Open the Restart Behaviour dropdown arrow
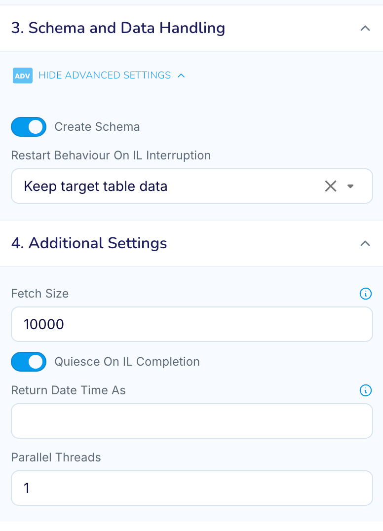The height and width of the screenshot is (531, 383). pyautogui.click(x=350, y=186)
